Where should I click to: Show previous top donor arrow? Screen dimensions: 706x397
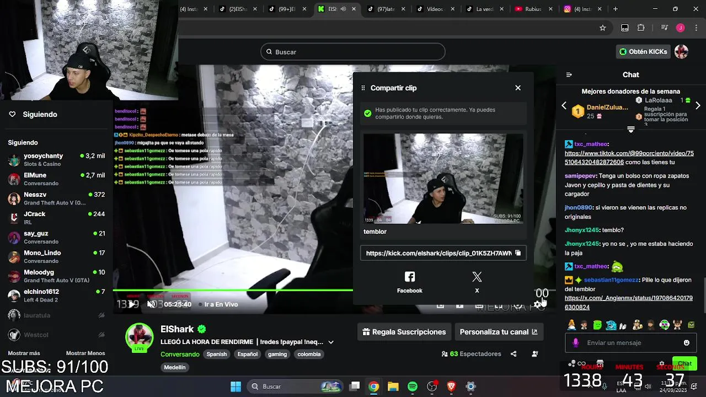(564, 105)
